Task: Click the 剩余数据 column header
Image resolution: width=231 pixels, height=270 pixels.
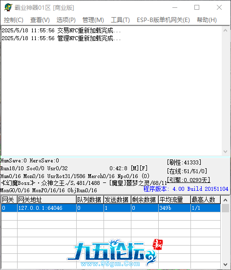Action: pos(145,200)
